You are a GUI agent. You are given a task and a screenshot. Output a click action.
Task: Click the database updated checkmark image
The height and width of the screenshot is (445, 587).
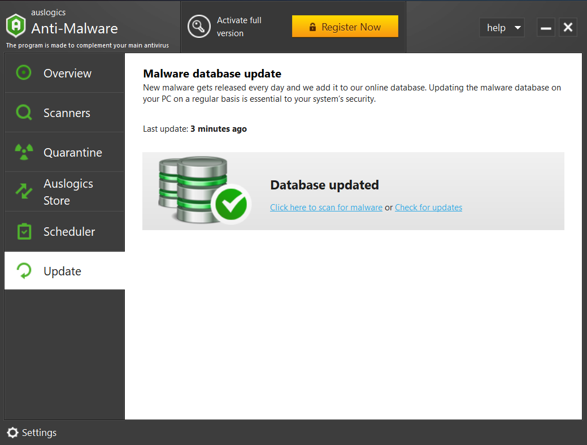[205, 191]
